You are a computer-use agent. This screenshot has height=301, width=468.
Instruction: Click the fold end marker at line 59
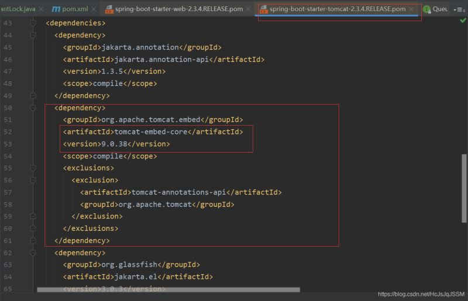click(33, 216)
